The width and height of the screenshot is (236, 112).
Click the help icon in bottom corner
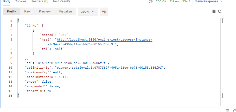pos(234,111)
